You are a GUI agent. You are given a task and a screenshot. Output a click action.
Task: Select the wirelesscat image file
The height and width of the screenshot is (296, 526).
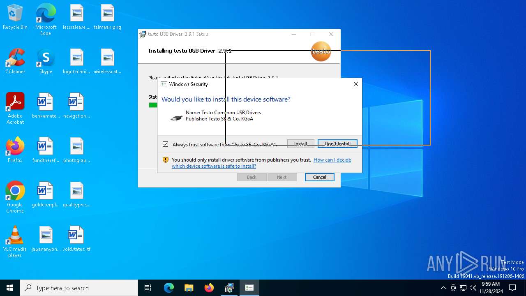[x=107, y=61]
